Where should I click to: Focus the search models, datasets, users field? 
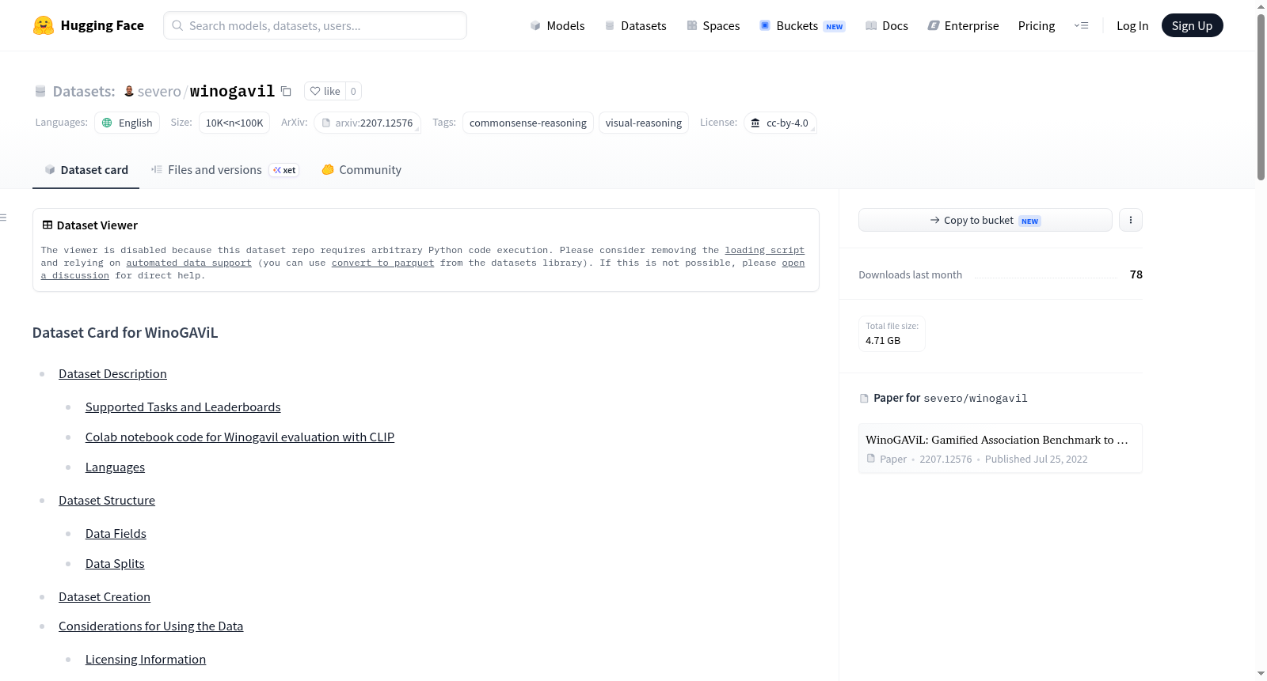click(315, 25)
